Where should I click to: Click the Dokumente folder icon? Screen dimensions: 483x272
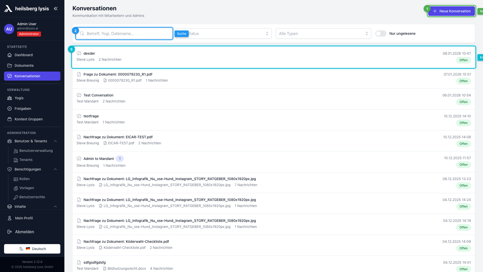coord(10,65)
